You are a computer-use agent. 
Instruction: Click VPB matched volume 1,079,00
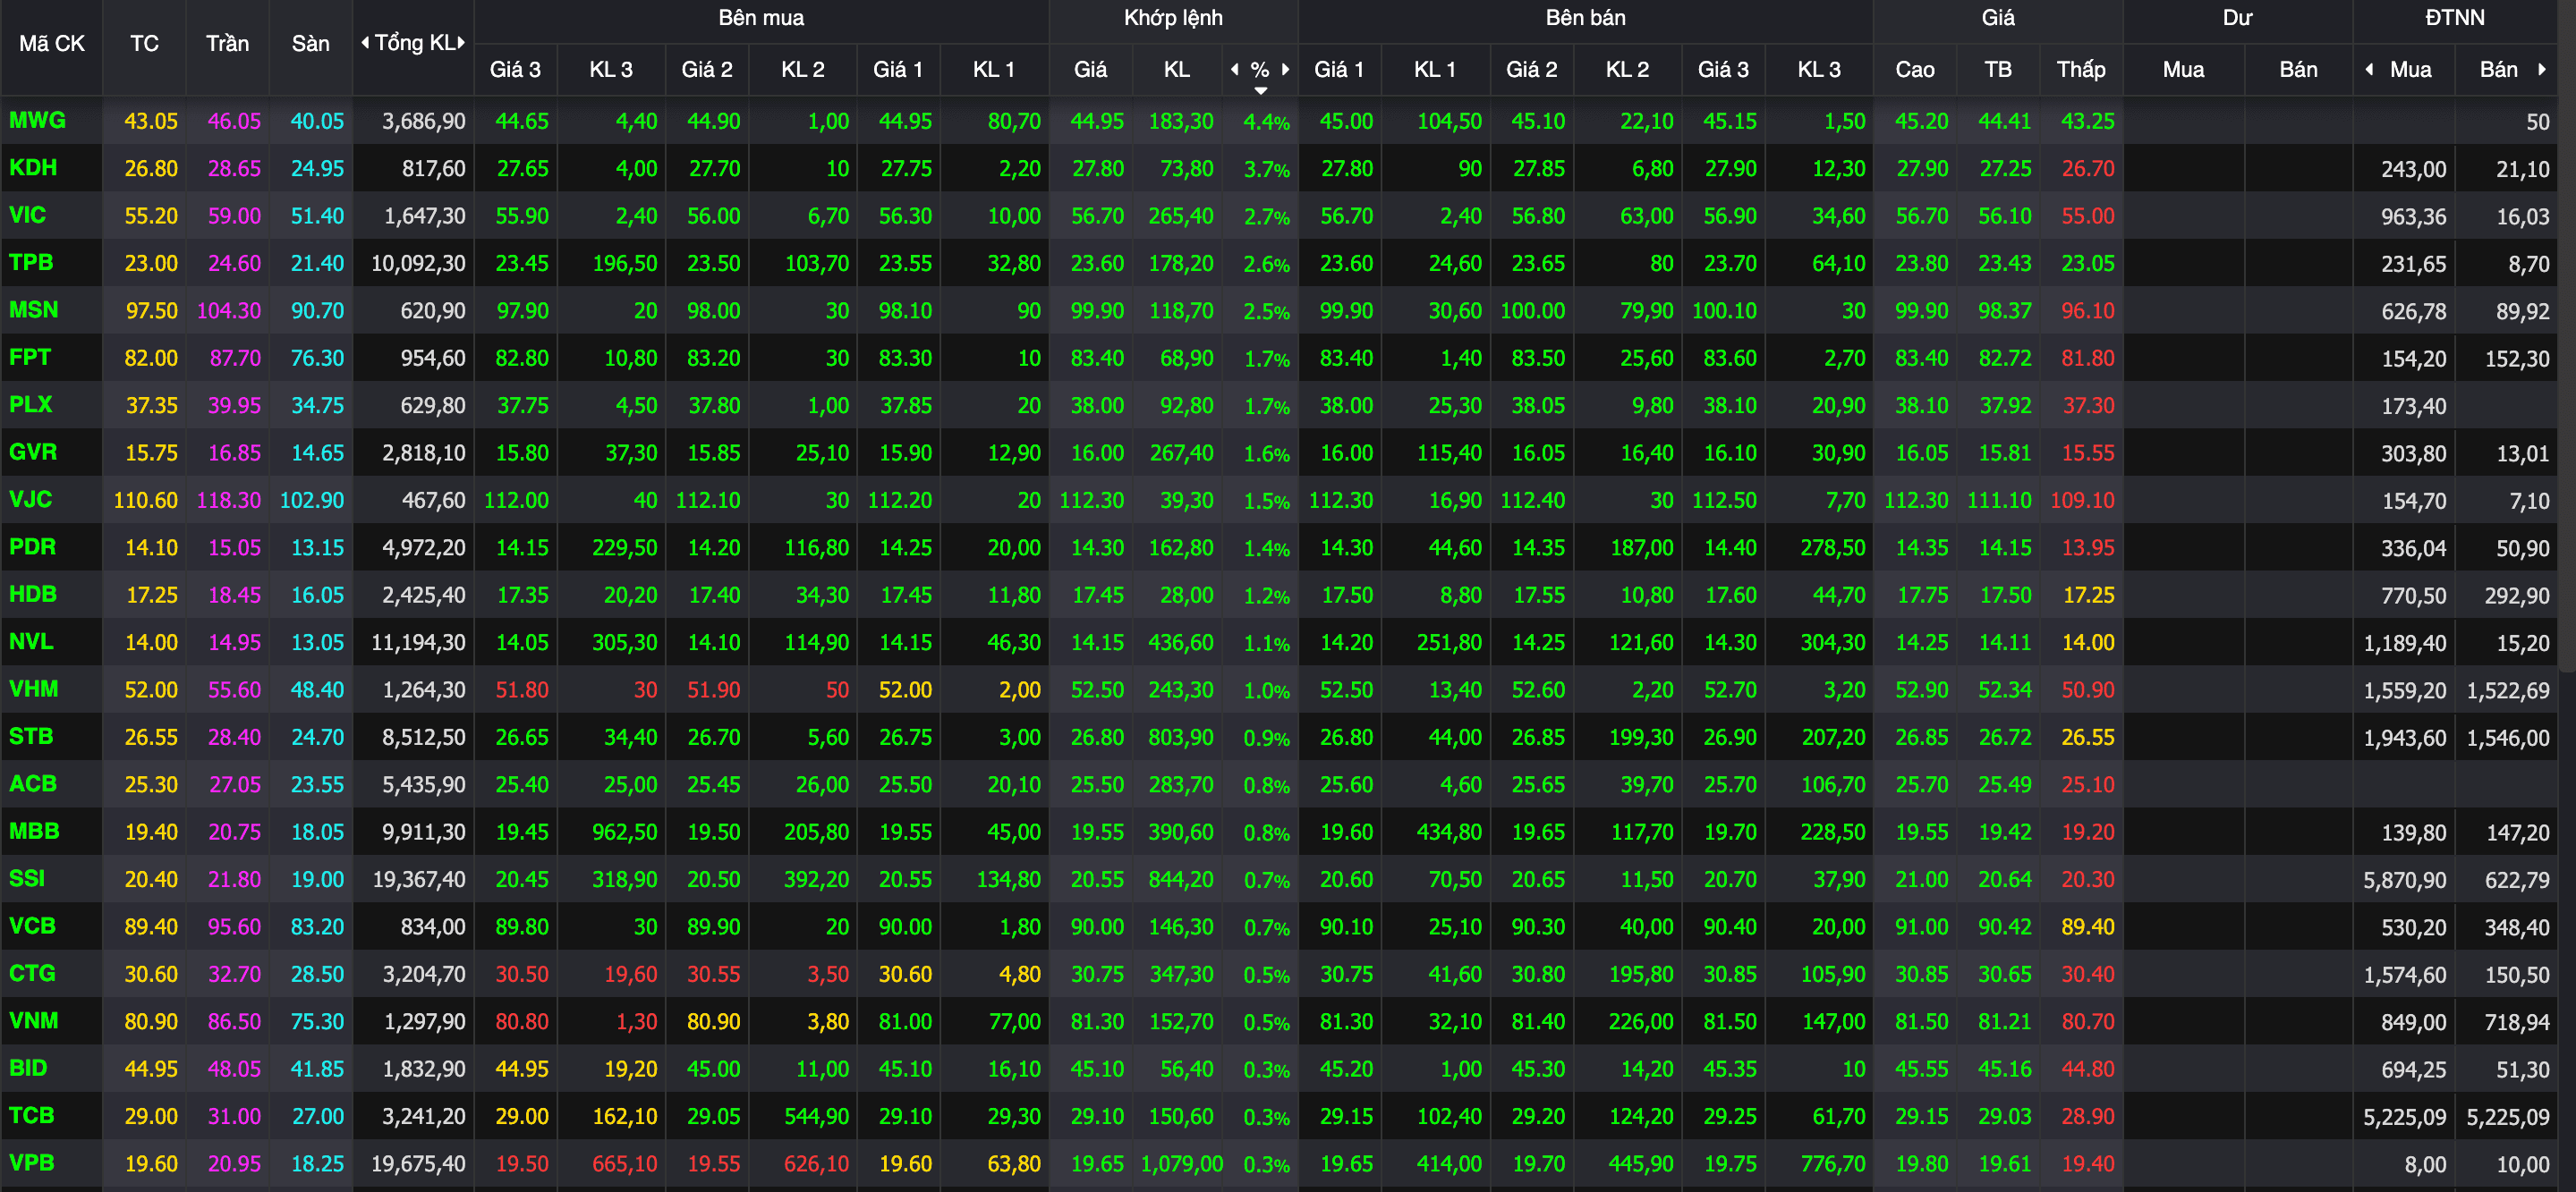pyautogui.click(x=1182, y=1164)
